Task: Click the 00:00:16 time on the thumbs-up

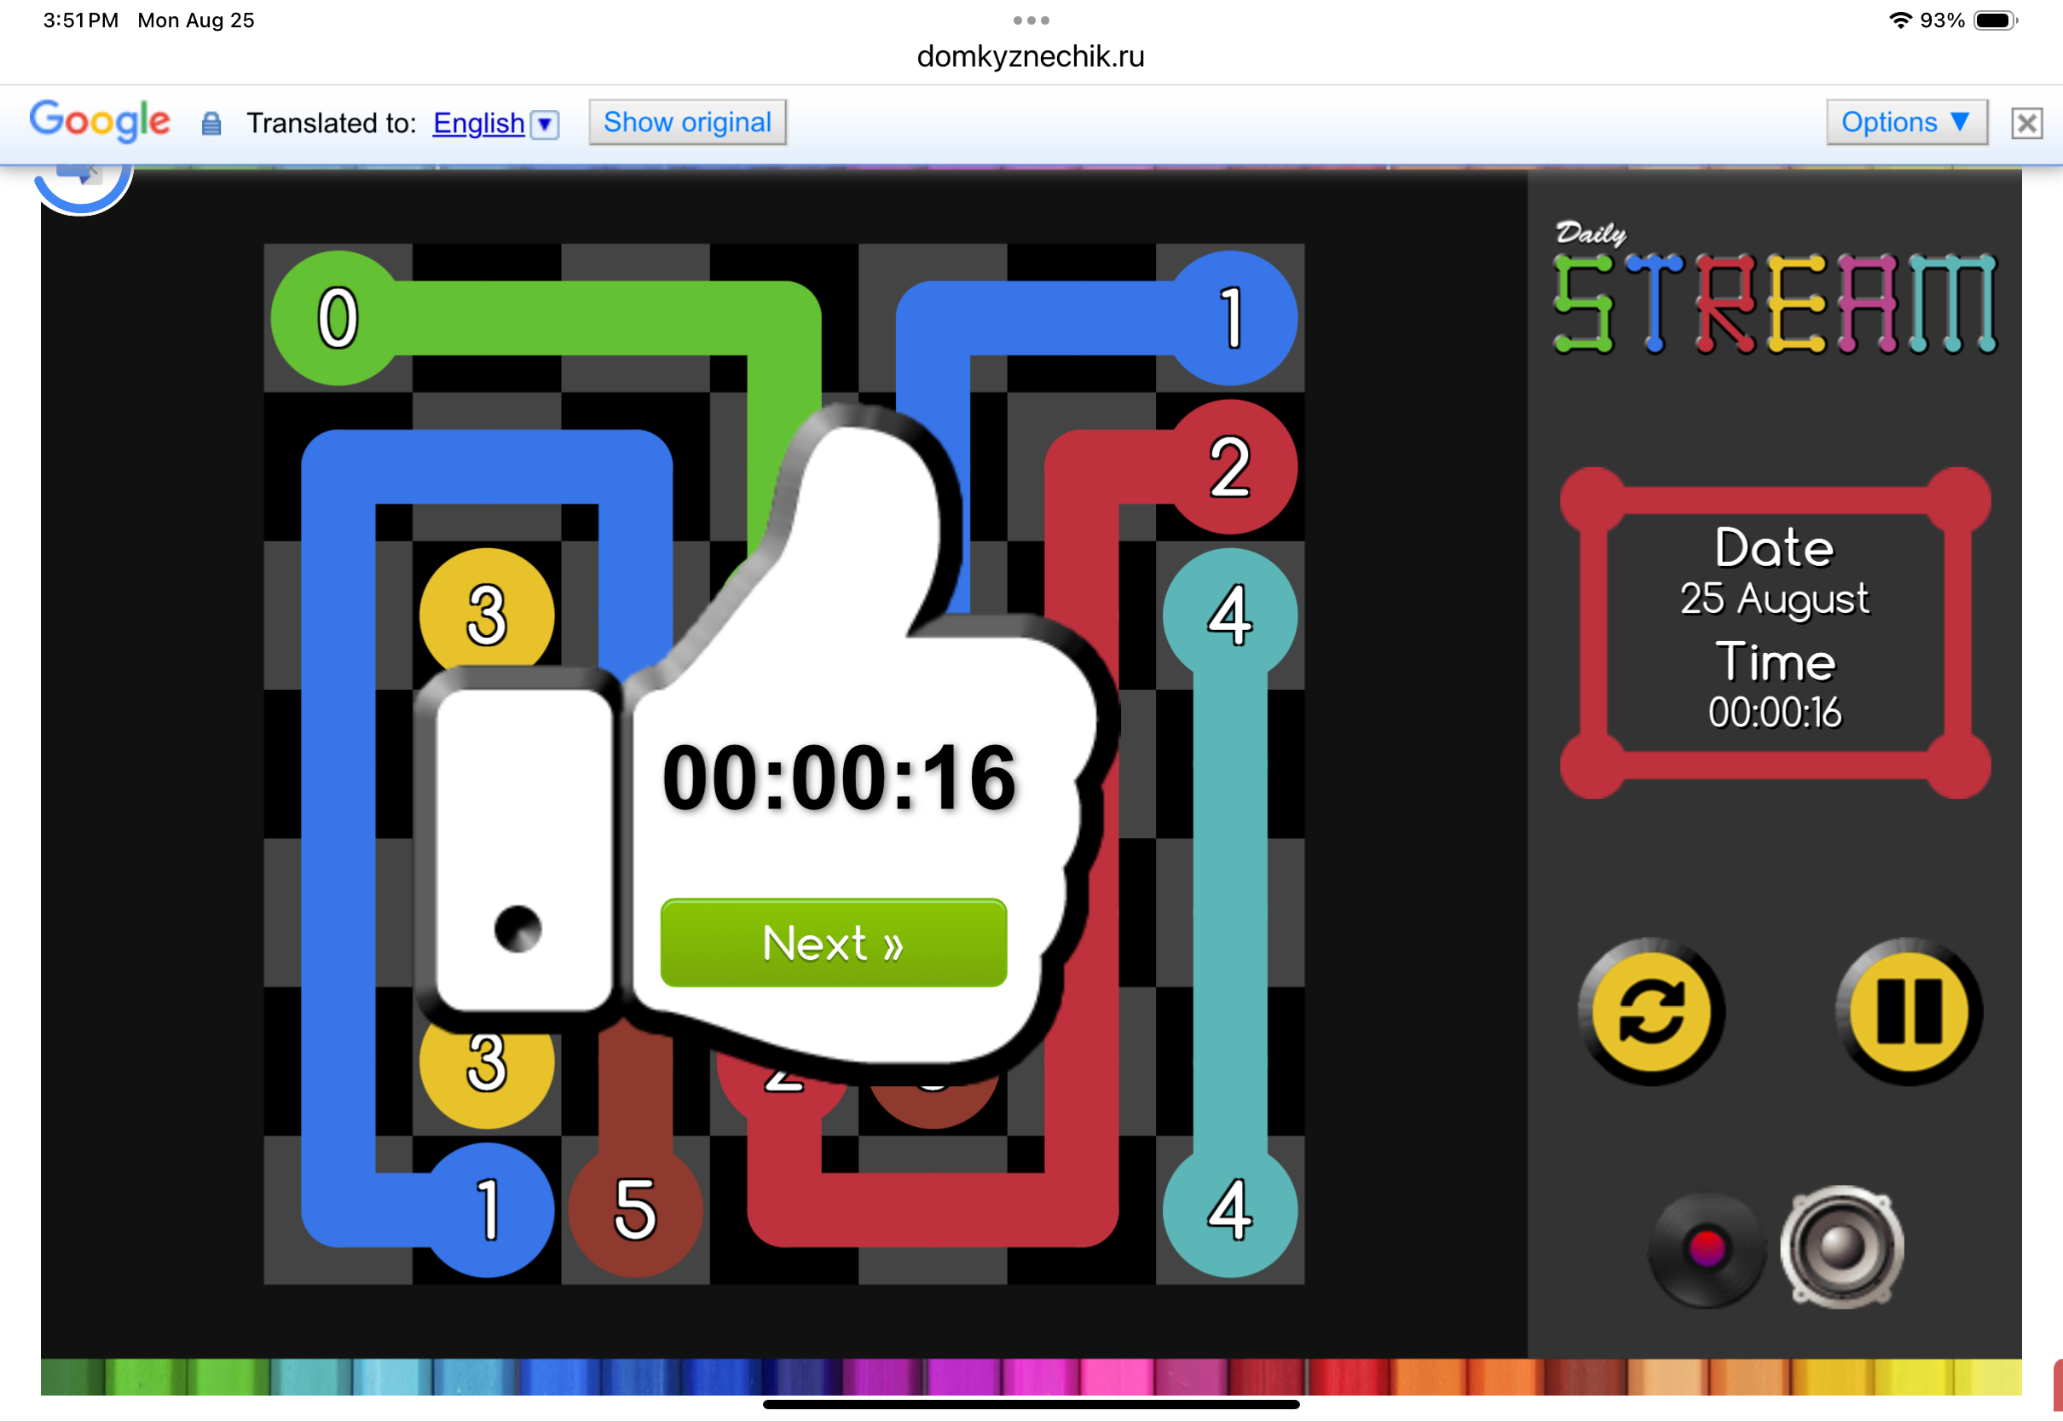Action: [839, 777]
